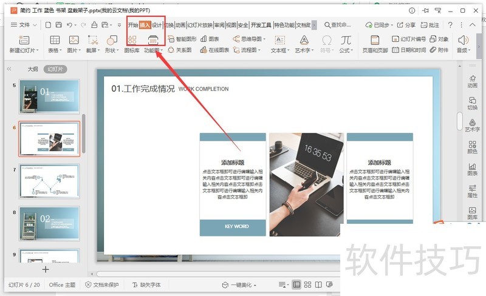
Task: Insert an 对象 object
Action: 439,39
